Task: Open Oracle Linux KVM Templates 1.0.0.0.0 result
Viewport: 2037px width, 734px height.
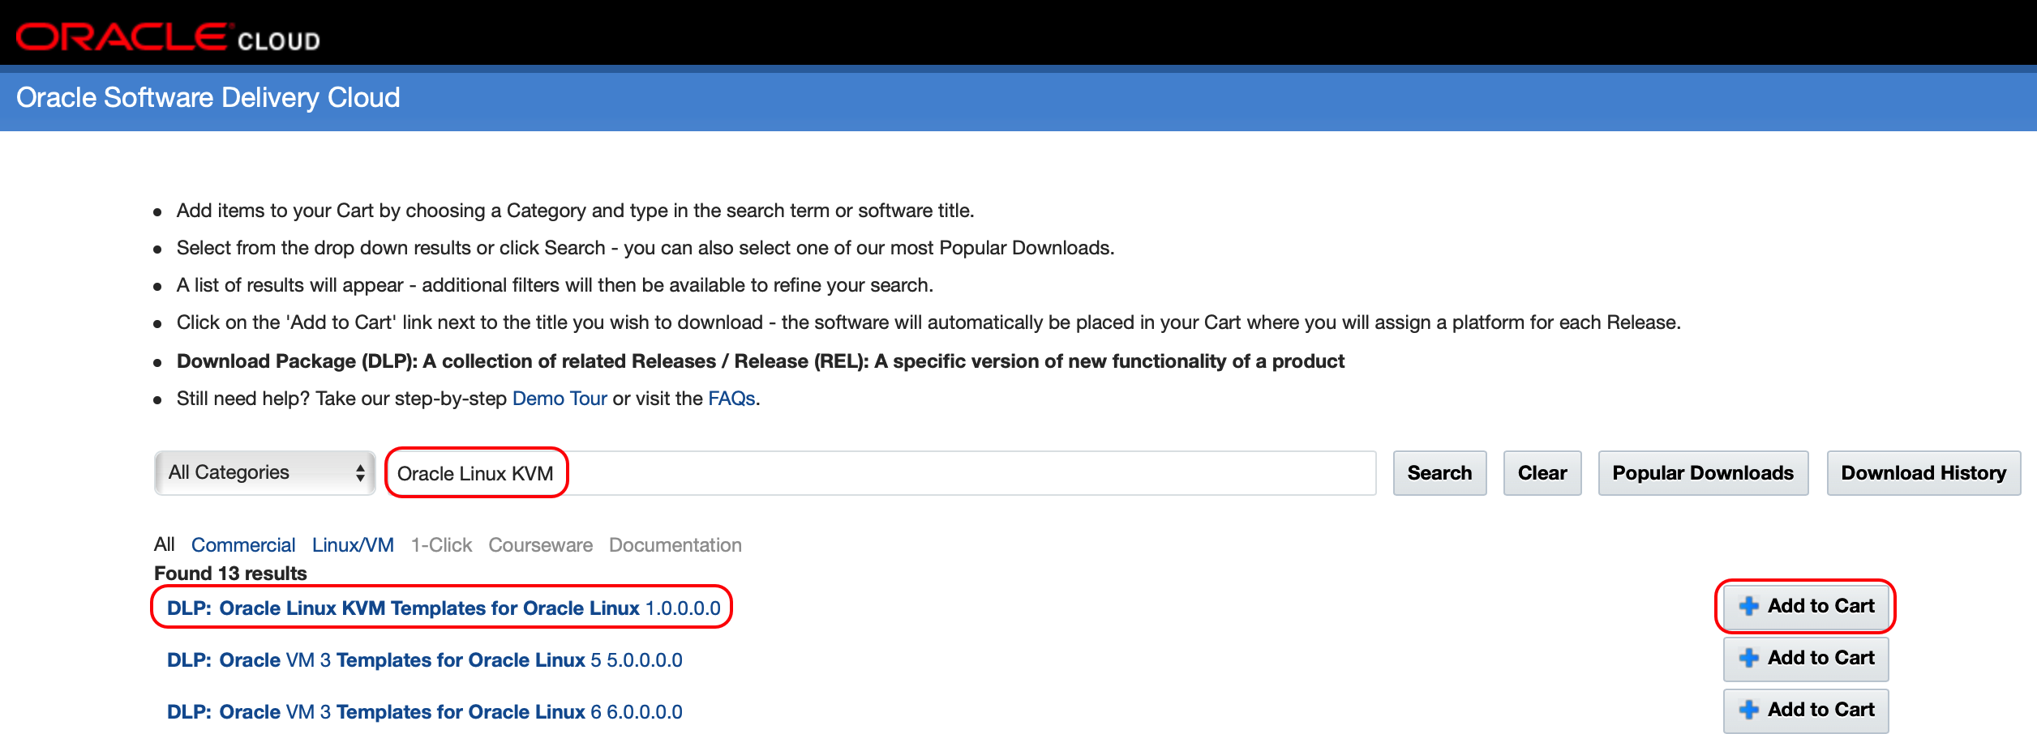Action: click(x=443, y=608)
